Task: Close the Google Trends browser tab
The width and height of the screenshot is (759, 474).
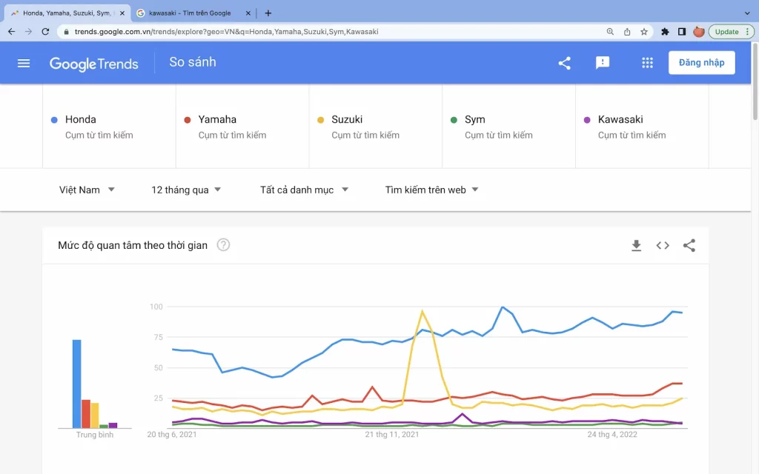Action: point(122,13)
